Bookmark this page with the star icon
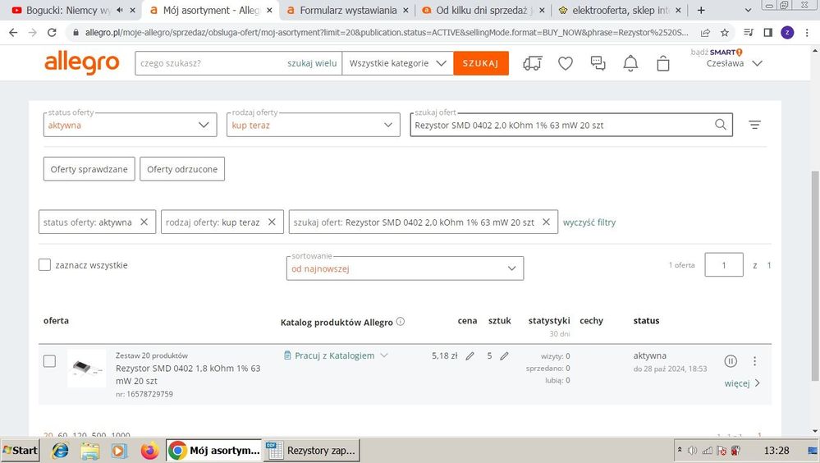820x463 pixels. click(724, 33)
